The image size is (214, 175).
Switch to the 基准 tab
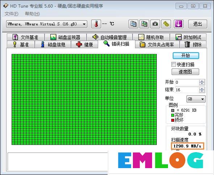pos(21,45)
